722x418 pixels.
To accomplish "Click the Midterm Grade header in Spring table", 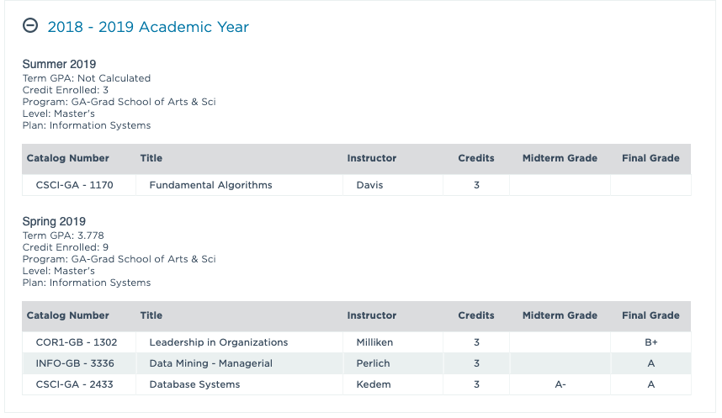I will coord(560,315).
